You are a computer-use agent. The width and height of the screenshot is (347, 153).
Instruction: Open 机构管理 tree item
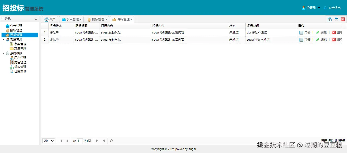(x=20, y=67)
